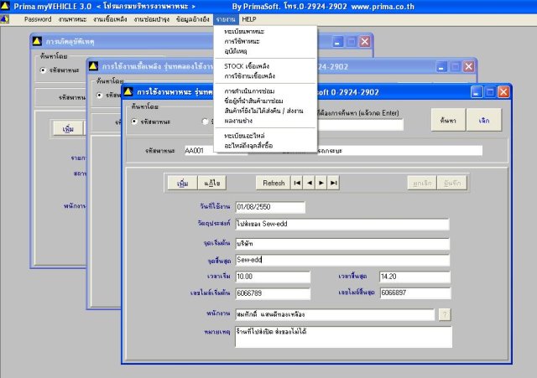Viewport: 537px width, 378px height.
Task: Click the เพิ่ม add button in front window
Action: point(183,183)
